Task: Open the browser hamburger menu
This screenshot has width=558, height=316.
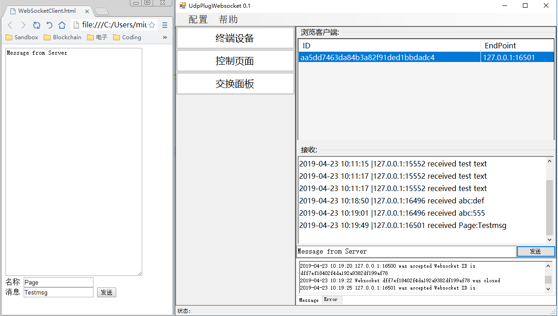Action: click(165, 25)
